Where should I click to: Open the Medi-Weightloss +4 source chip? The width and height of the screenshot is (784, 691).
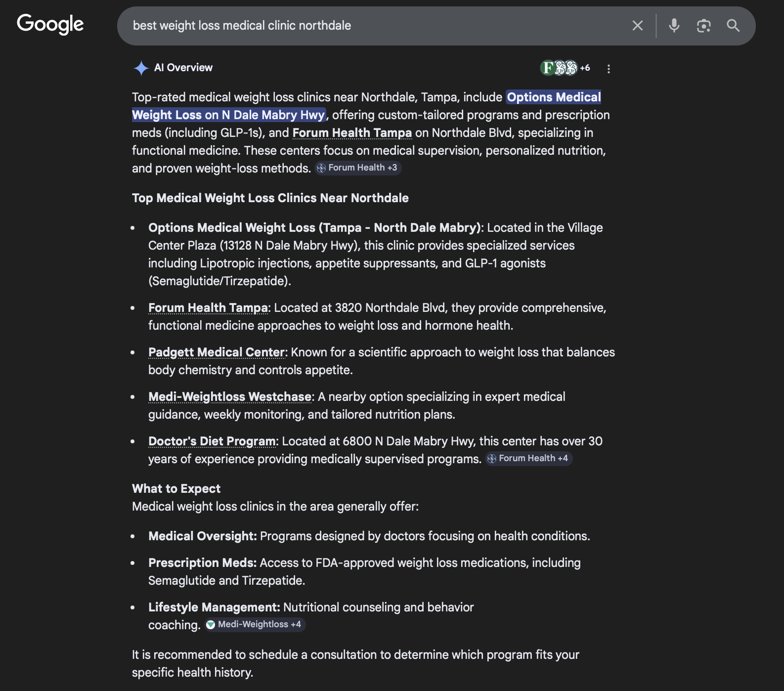tap(255, 625)
